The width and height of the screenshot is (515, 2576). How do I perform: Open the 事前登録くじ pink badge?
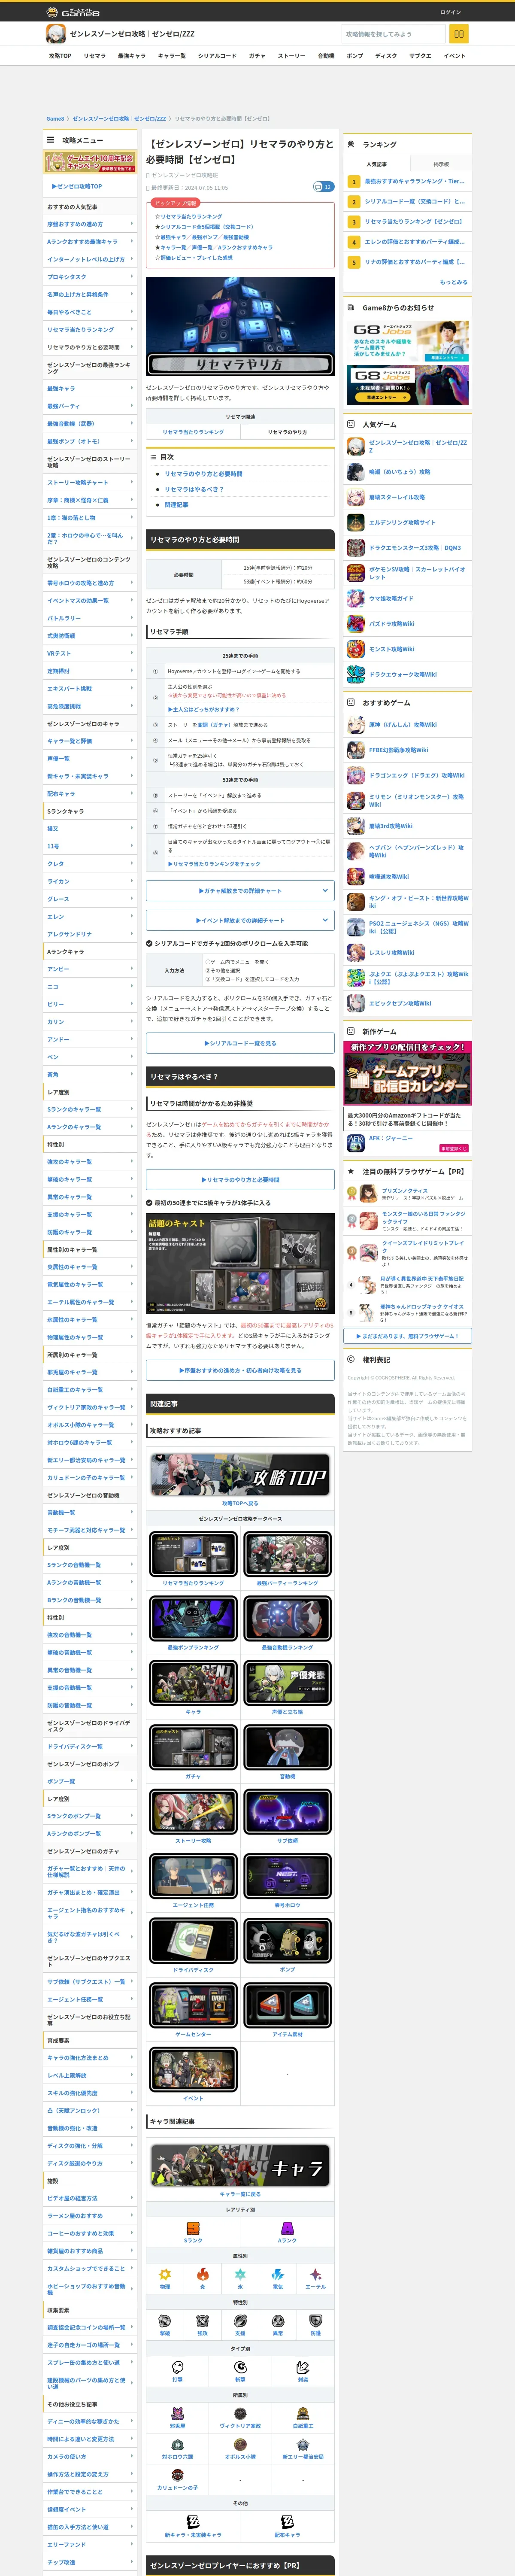pyautogui.click(x=454, y=1148)
